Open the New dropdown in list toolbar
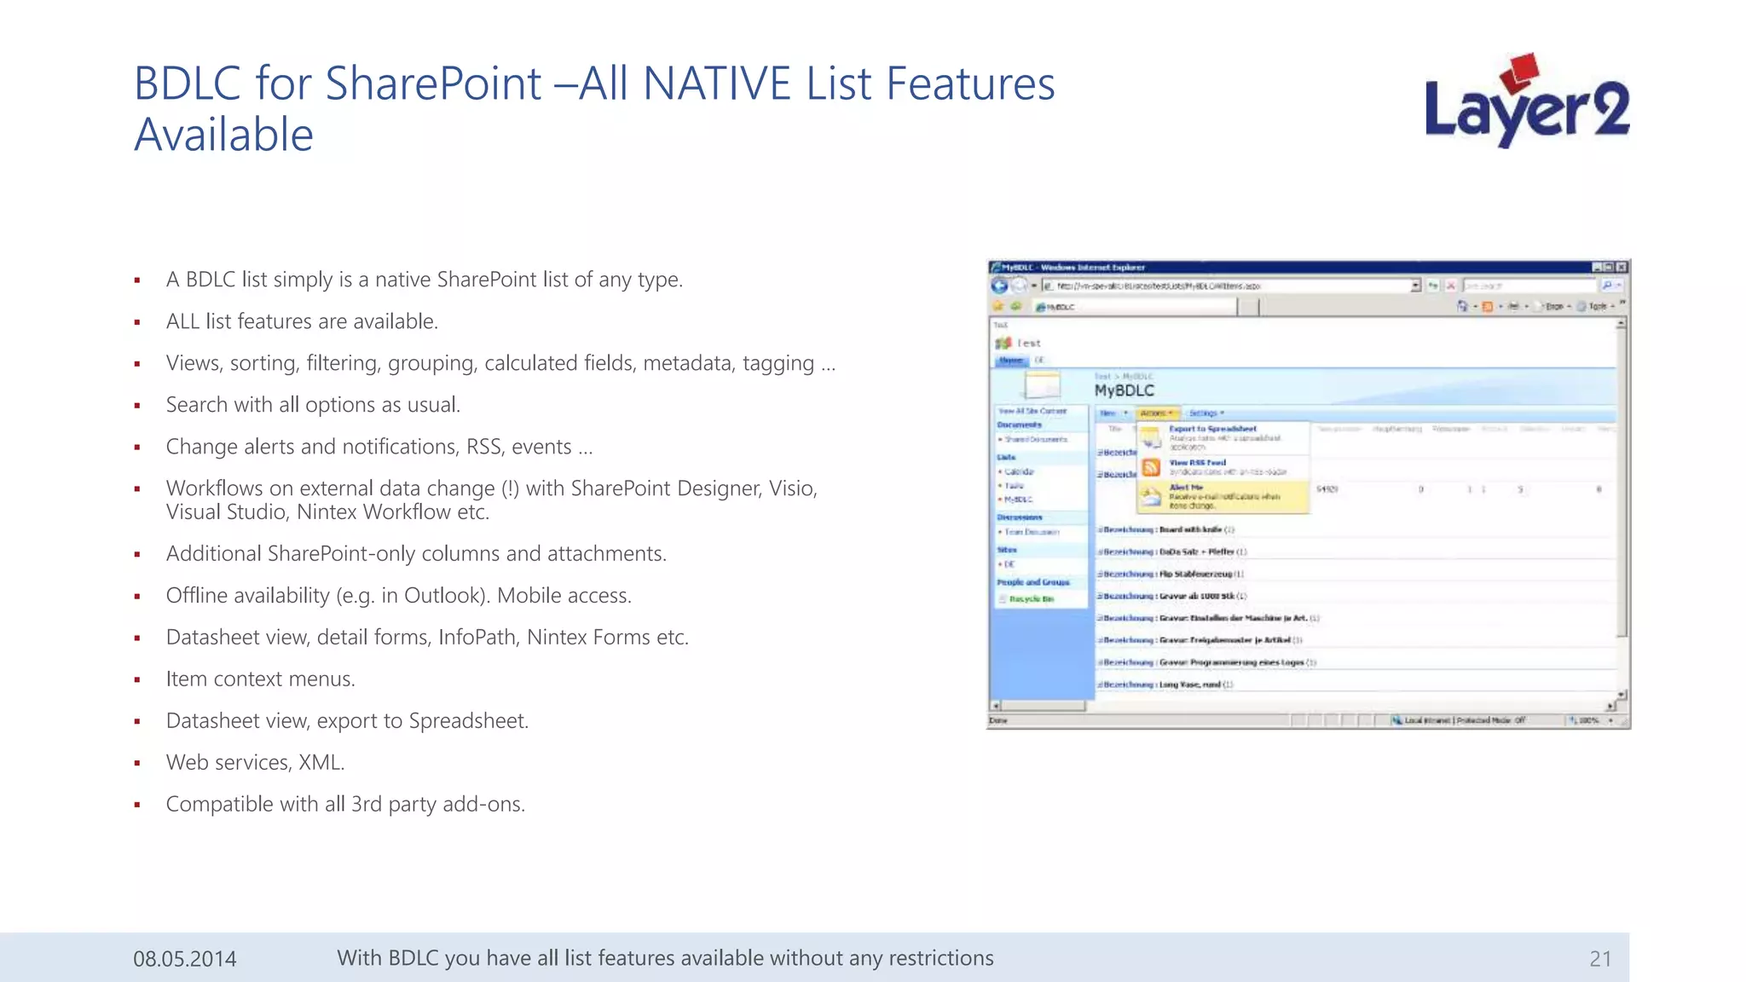The height and width of the screenshot is (982, 1746). pyautogui.click(x=1113, y=413)
